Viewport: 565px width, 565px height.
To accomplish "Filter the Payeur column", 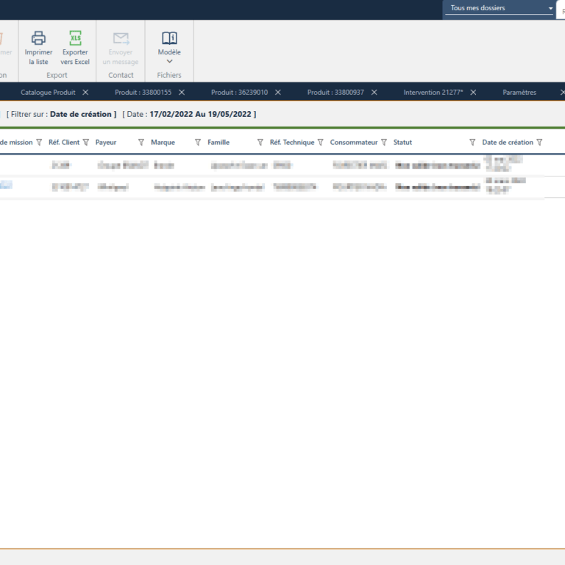I will tap(141, 143).
